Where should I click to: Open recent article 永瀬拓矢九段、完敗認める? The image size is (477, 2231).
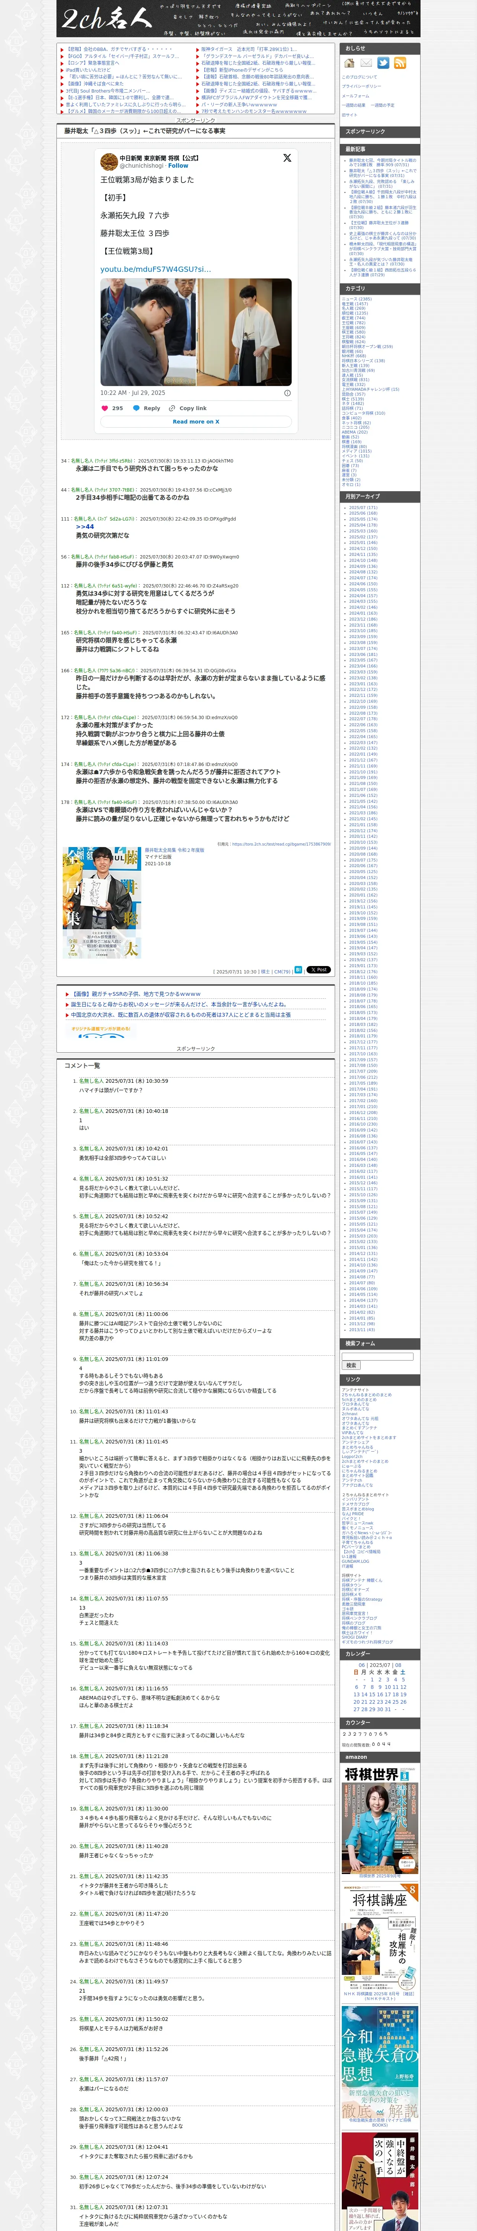[x=382, y=184]
